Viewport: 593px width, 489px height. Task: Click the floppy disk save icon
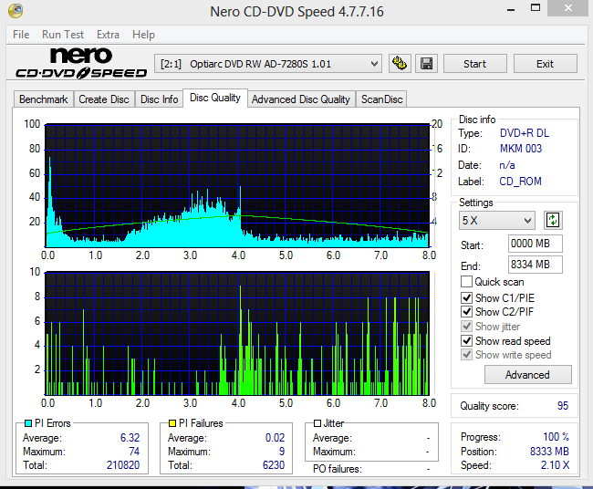[427, 64]
